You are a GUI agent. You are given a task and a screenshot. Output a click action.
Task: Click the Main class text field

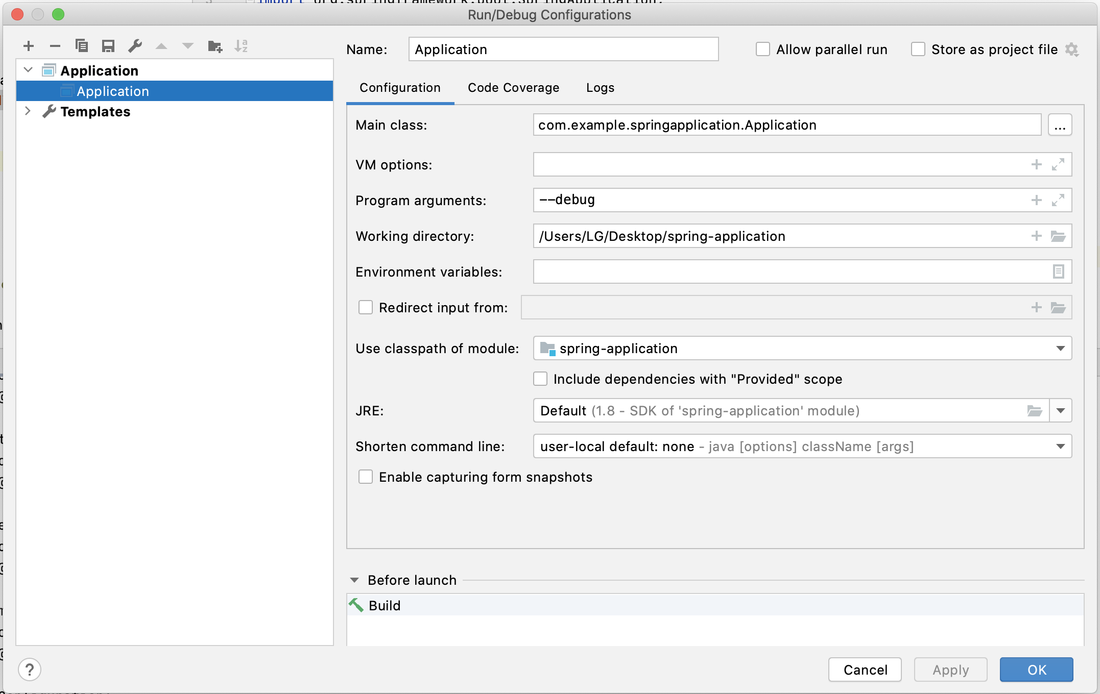[786, 125]
